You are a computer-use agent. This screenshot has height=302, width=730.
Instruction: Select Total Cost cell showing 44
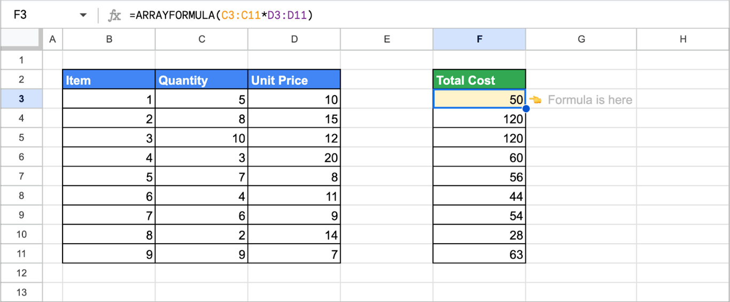click(479, 196)
